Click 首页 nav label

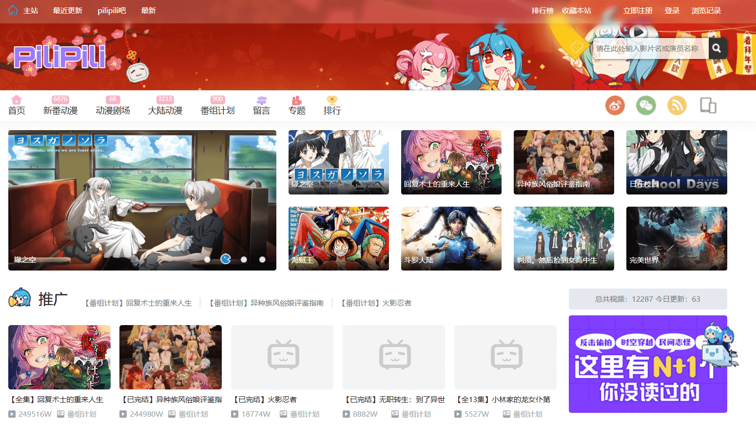pos(17,111)
